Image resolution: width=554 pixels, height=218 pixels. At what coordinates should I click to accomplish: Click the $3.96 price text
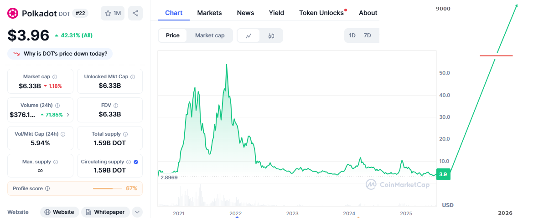28,35
